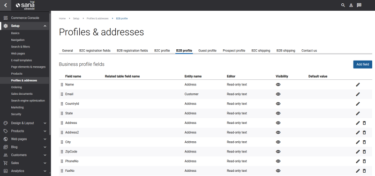
Task: Grab the drag handle of City row
Action: tap(62, 142)
